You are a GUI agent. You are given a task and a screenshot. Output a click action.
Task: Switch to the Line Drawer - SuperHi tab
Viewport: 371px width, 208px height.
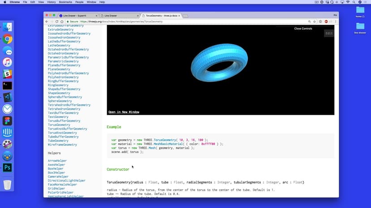pyautogui.click(x=76, y=16)
